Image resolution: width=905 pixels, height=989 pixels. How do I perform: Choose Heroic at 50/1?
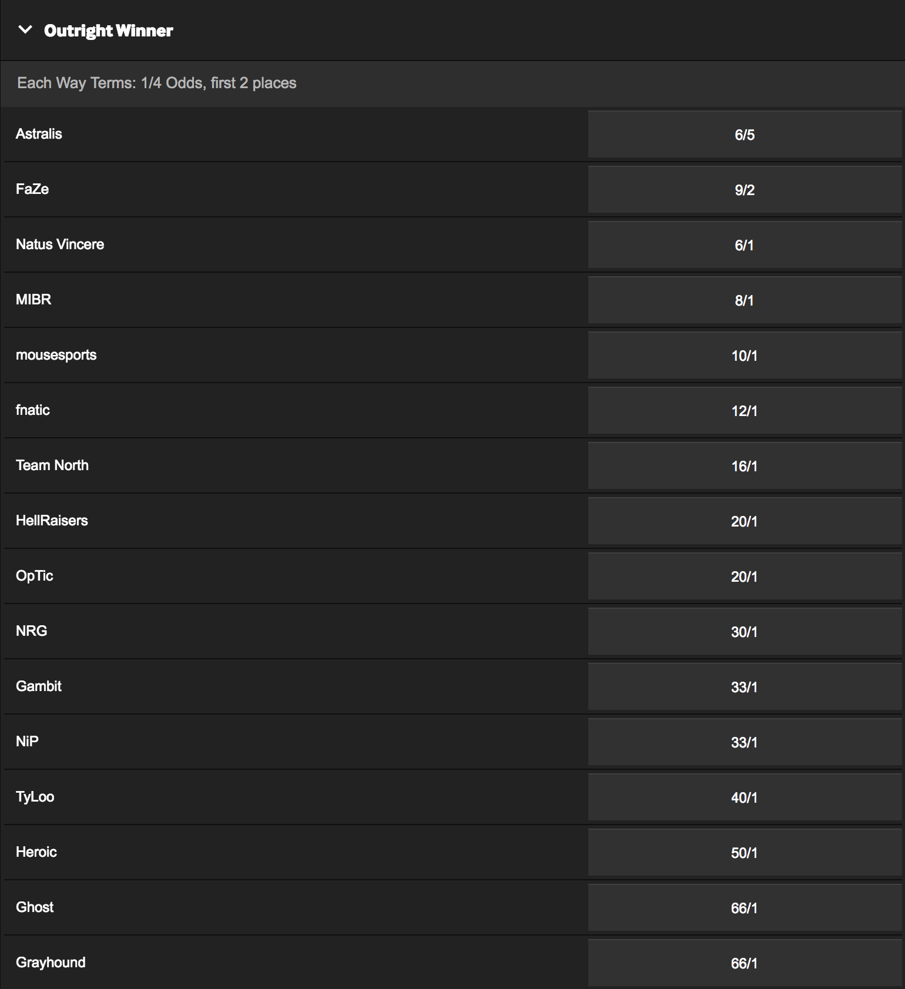(x=745, y=853)
